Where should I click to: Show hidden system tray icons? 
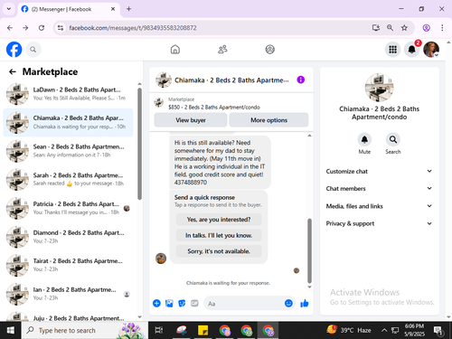[384, 330]
